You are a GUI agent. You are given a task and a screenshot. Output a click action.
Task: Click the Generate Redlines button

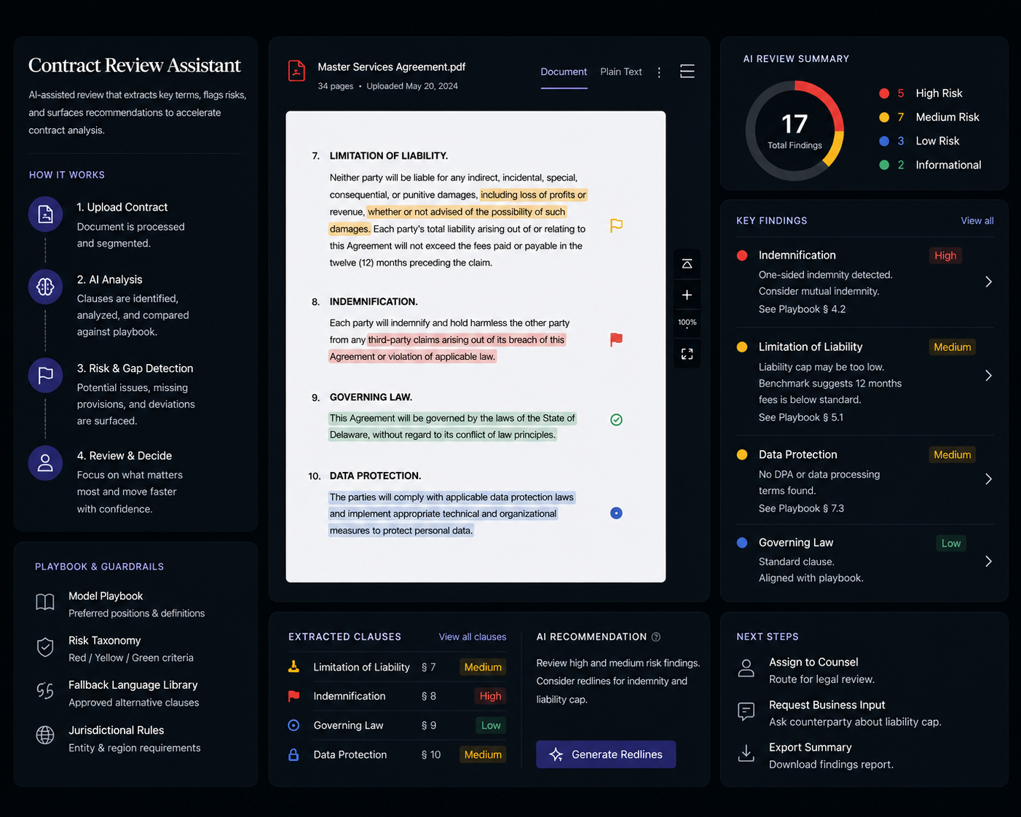(606, 754)
